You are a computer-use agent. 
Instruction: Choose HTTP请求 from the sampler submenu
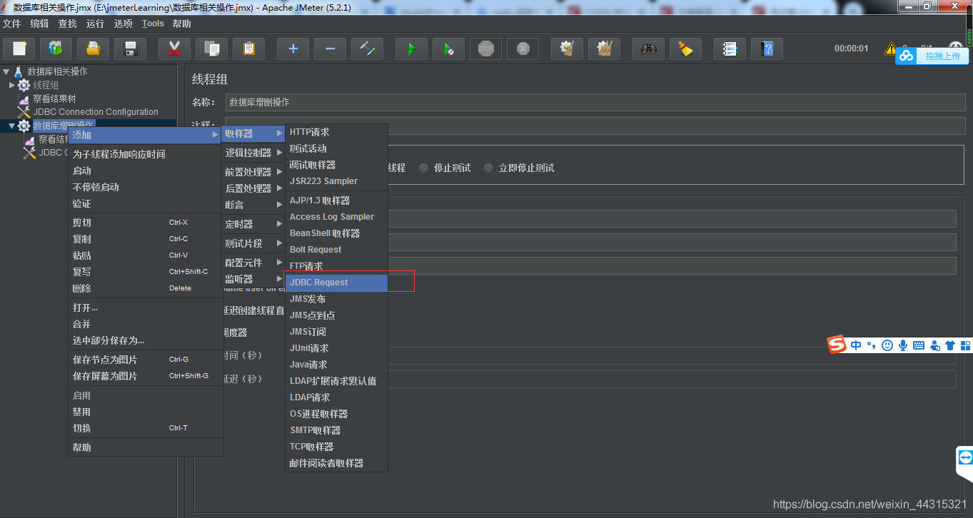coord(336,132)
